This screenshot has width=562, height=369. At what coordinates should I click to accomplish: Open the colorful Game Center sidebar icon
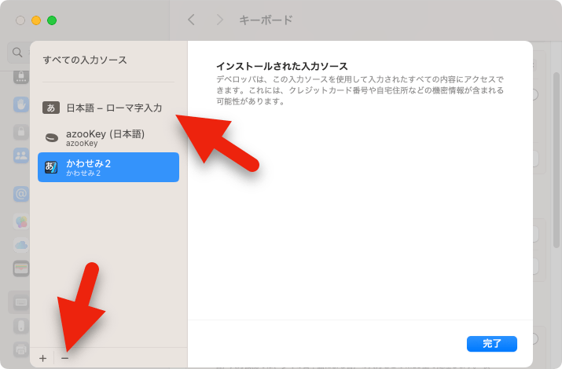(21, 221)
